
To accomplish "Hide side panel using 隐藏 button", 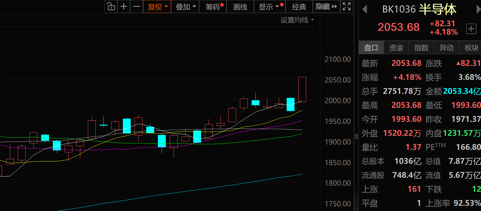I will click(x=326, y=7).
